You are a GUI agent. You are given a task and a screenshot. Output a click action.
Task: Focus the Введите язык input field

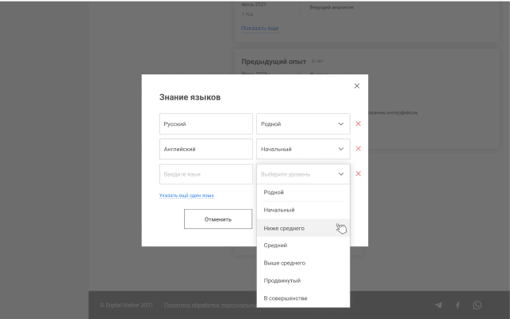(205, 174)
